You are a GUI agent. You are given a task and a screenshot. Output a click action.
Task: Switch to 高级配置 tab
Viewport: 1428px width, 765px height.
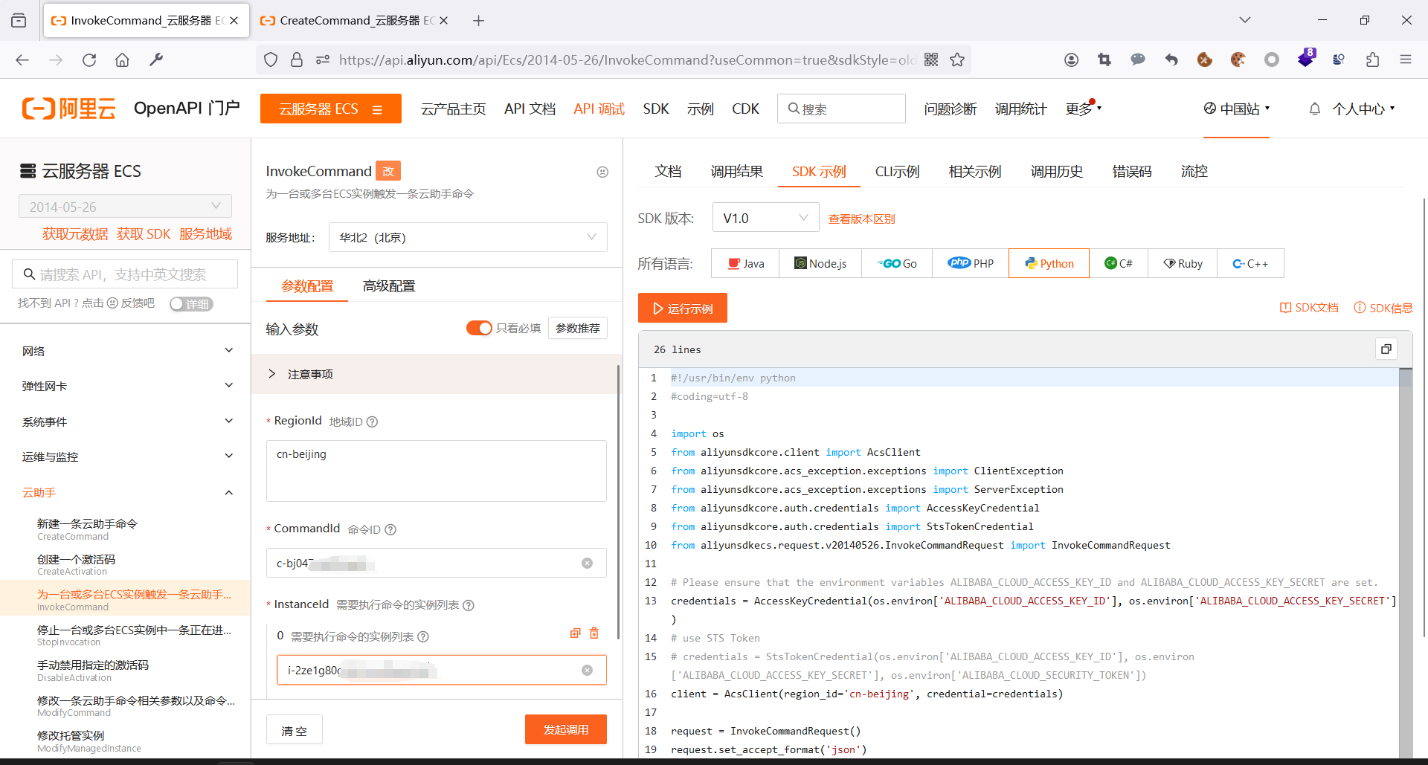click(x=389, y=286)
